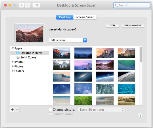Choose foggy autumn hills wallpaper
Image resolution: width=153 pixels, height=128 pixels.
click(x=105, y=100)
